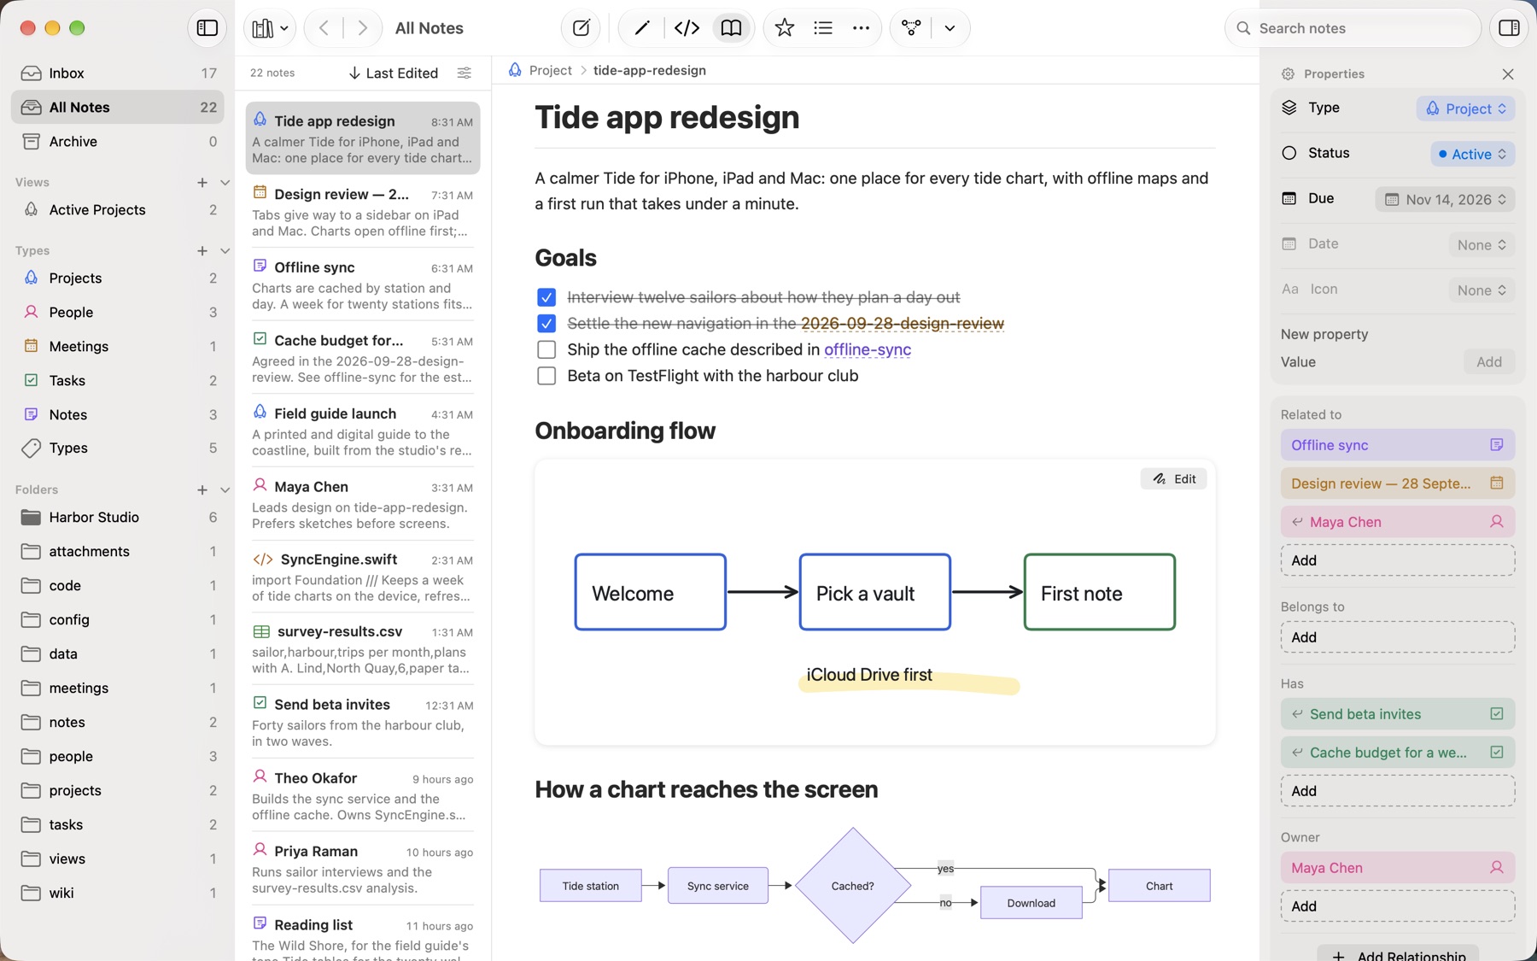
Task: Collapse the Folders section chevron
Action: (x=225, y=490)
